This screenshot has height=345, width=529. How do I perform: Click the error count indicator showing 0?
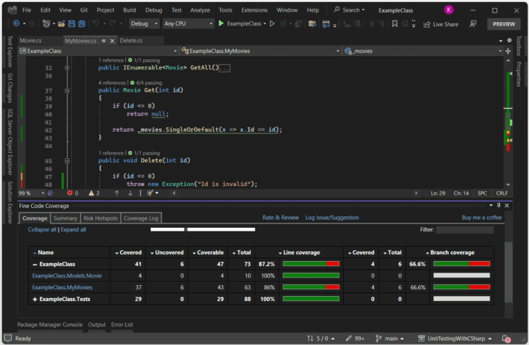(72, 194)
